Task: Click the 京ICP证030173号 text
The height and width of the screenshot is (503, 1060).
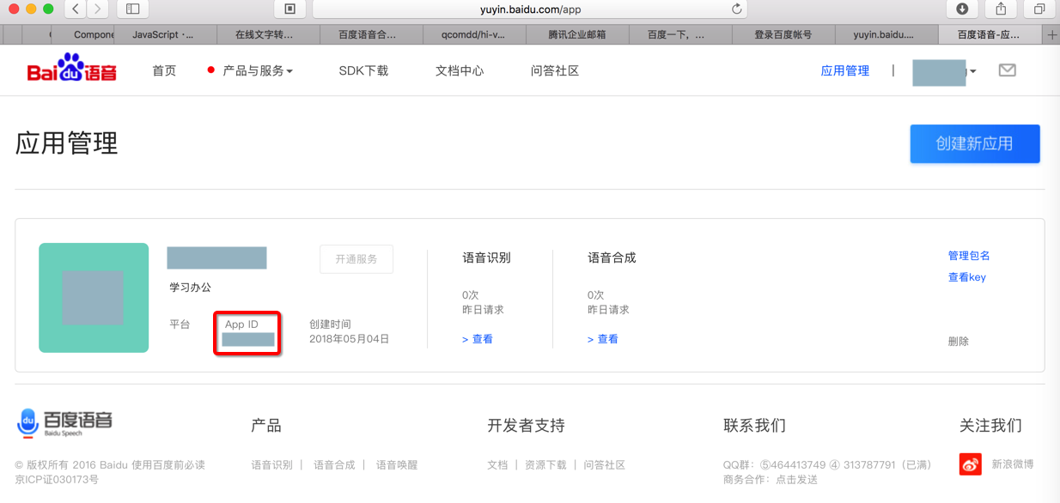Action: [58, 480]
